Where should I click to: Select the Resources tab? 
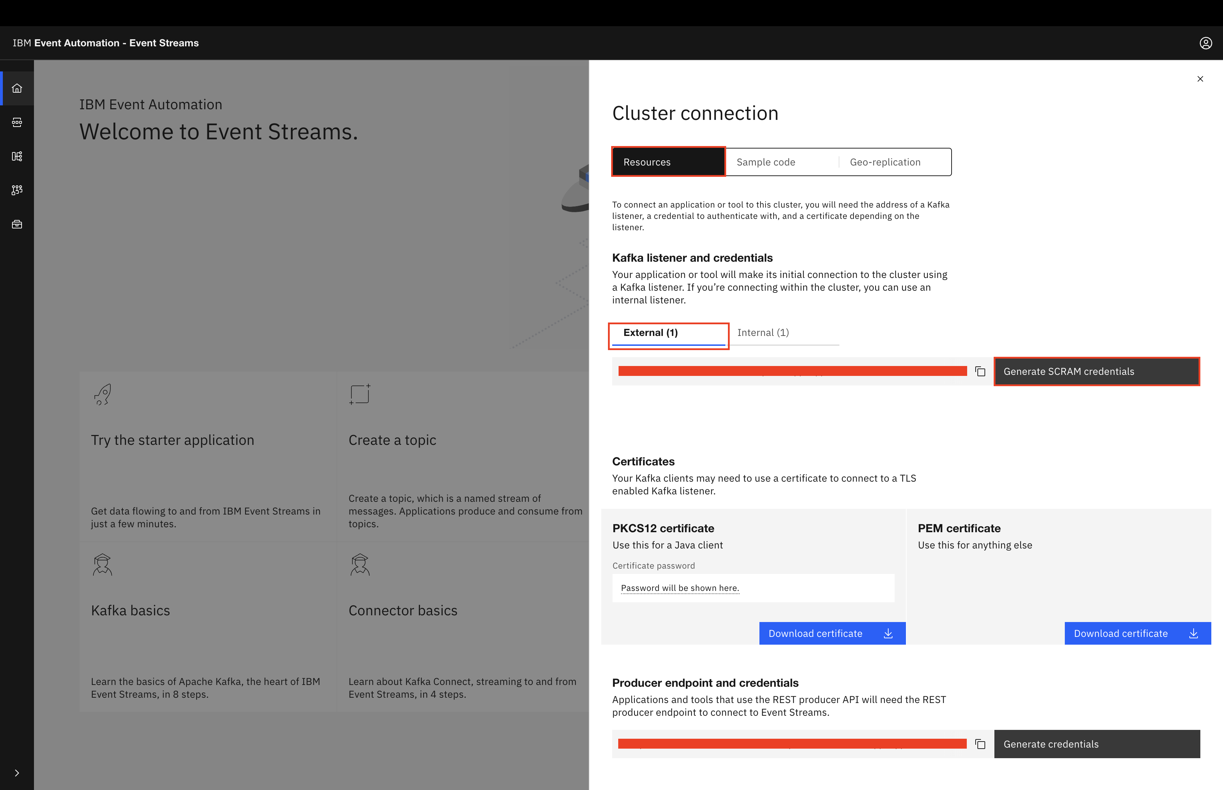pyautogui.click(x=668, y=162)
